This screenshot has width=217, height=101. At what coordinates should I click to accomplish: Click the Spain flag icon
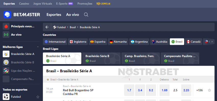[x=92, y=42]
